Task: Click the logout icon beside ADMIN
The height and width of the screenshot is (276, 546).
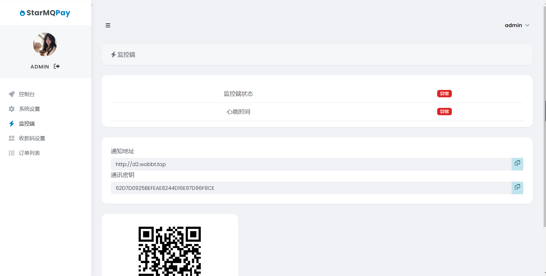Action: [56, 66]
